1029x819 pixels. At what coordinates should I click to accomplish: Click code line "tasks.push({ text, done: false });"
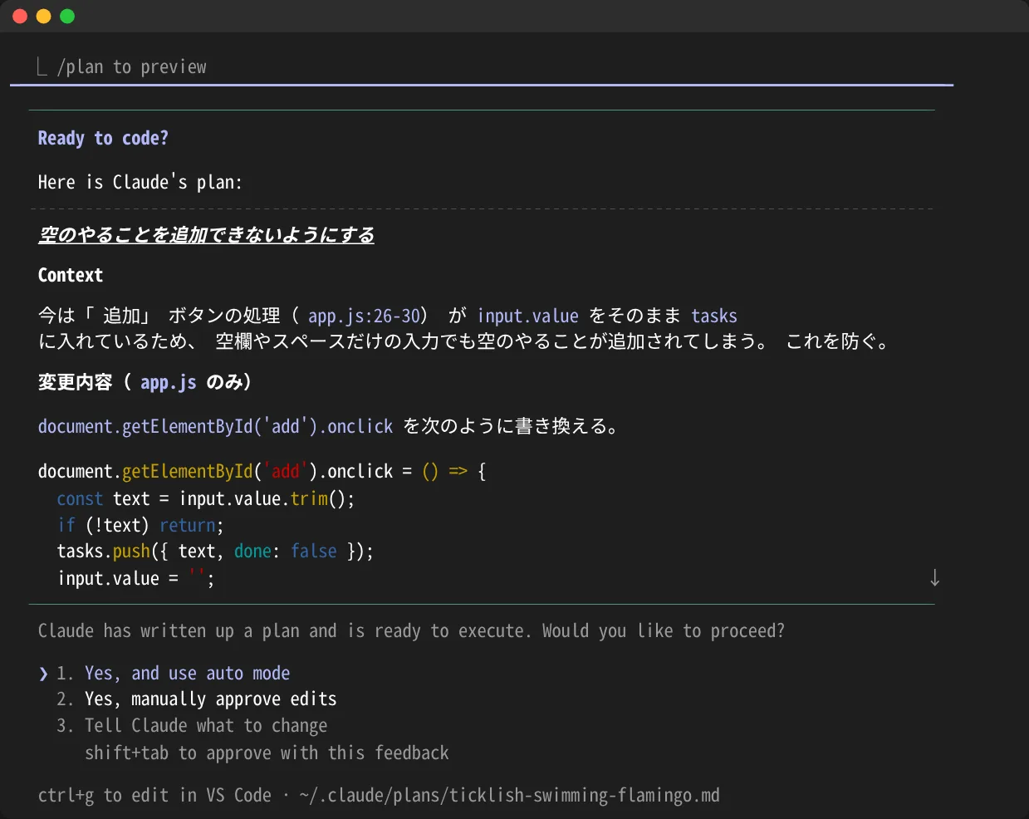(215, 551)
